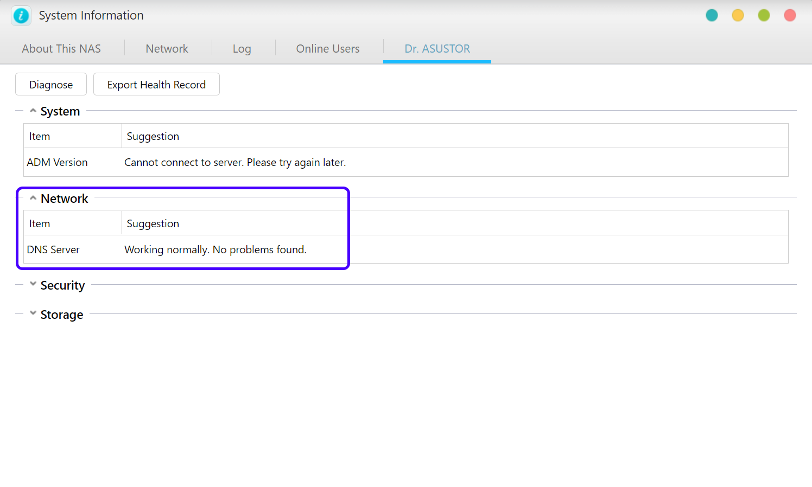
Task: Open the About This NAS tab
Action: (x=61, y=49)
